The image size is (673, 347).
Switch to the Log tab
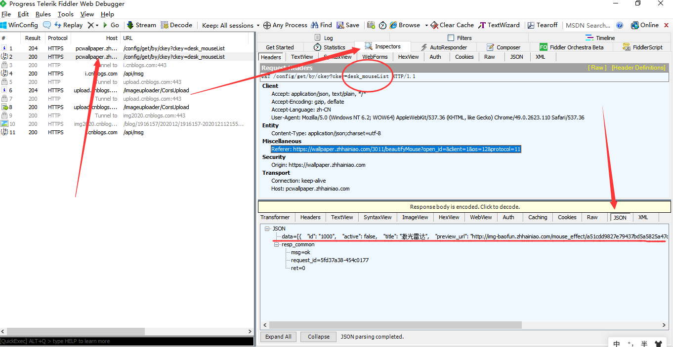click(x=324, y=38)
